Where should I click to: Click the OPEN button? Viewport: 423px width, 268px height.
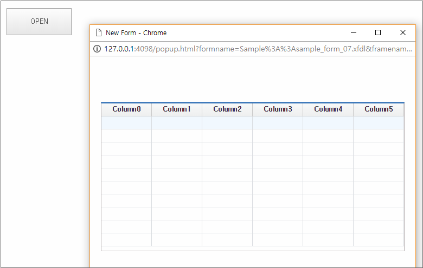click(39, 22)
